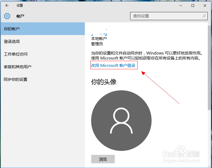
Task: Open 家庭和其他用户 section
Action: pyautogui.click(x=43, y=67)
